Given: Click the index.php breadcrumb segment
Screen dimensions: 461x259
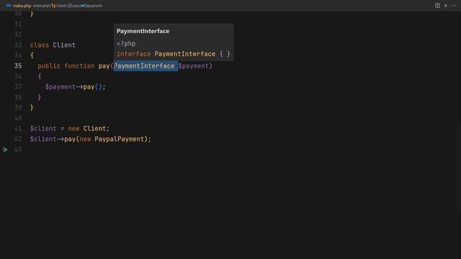Looking at the screenshot, I should (x=41, y=6).
